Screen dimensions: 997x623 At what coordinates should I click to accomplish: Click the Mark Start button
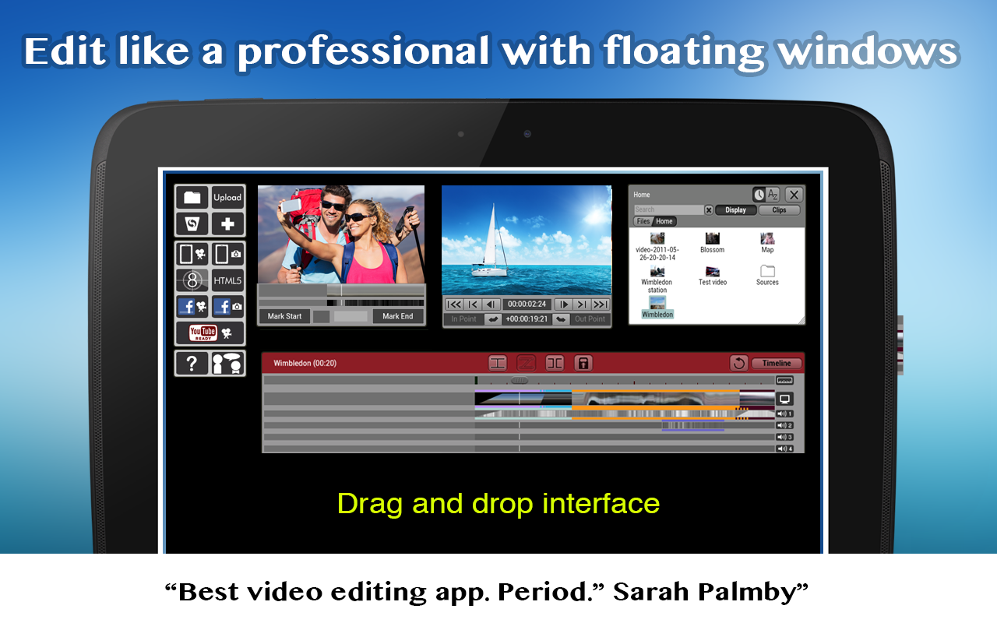pos(284,316)
